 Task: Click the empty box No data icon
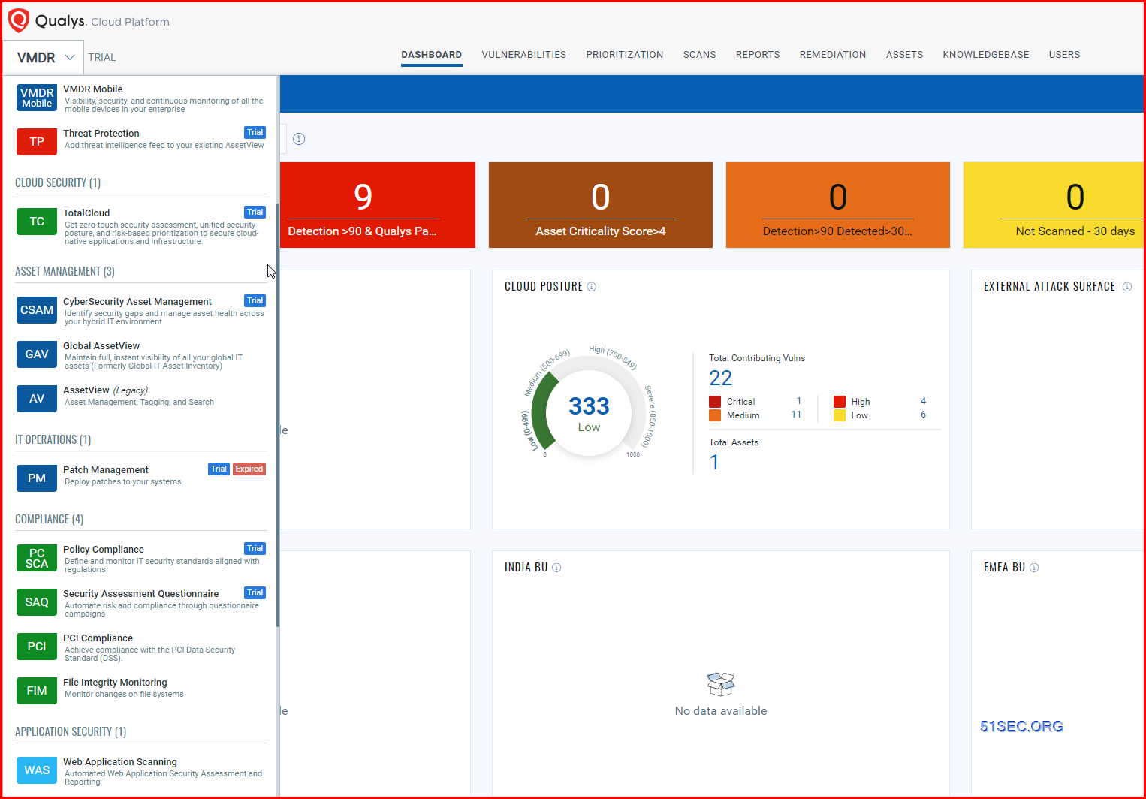(x=721, y=684)
